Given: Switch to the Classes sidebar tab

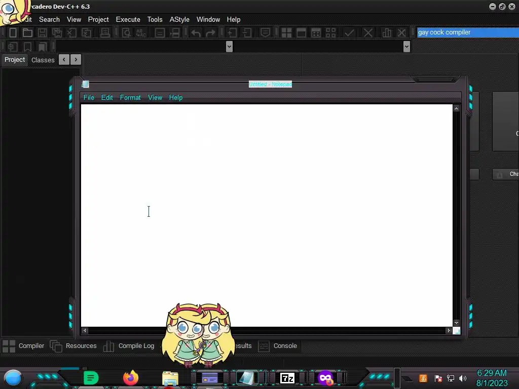Looking at the screenshot, I should [43, 60].
